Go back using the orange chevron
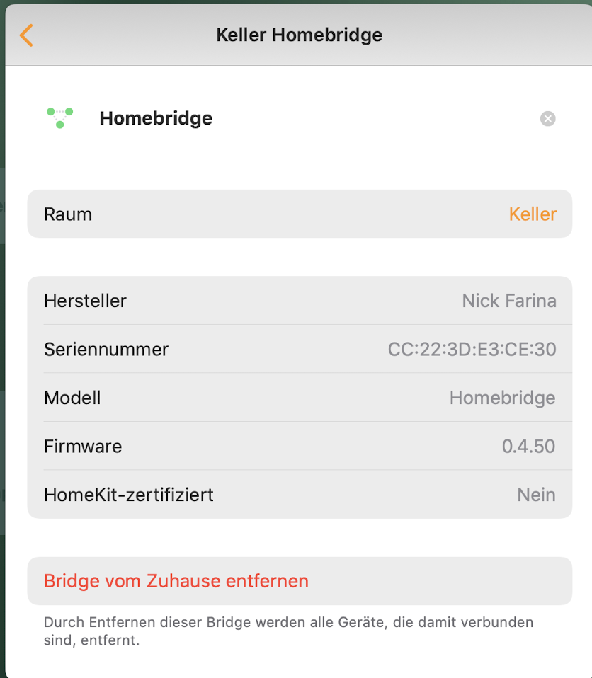This screenshot has width=592, height=678. (x=26, y=35)
